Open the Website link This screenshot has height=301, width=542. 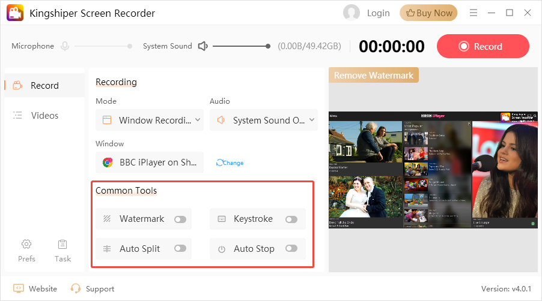(x=43, y=288)
